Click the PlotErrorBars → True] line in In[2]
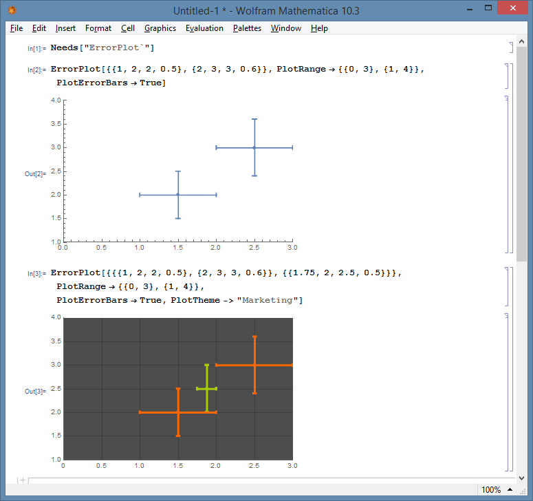 click(x=111, y=83)
